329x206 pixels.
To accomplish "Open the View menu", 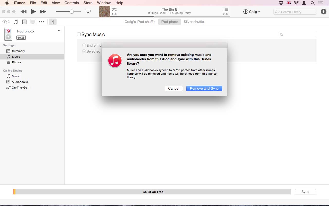I will tap(56, 3).
